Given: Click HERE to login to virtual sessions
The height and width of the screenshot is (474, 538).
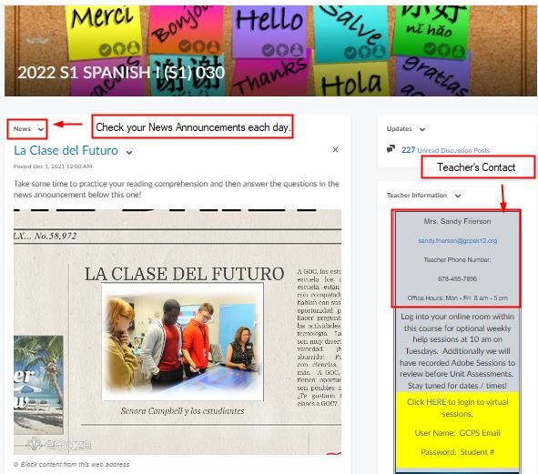Looking at the screenshot, I should coord(436,402).
